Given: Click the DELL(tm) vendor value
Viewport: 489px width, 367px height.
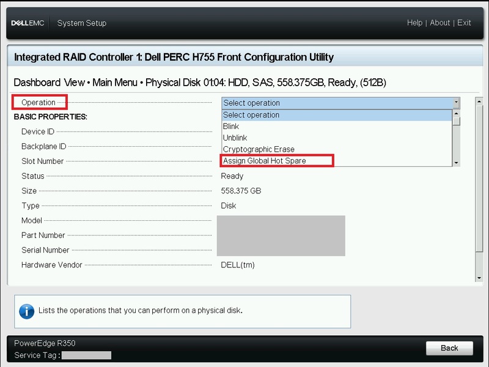Looking at the screenshot, I should 238,265.
